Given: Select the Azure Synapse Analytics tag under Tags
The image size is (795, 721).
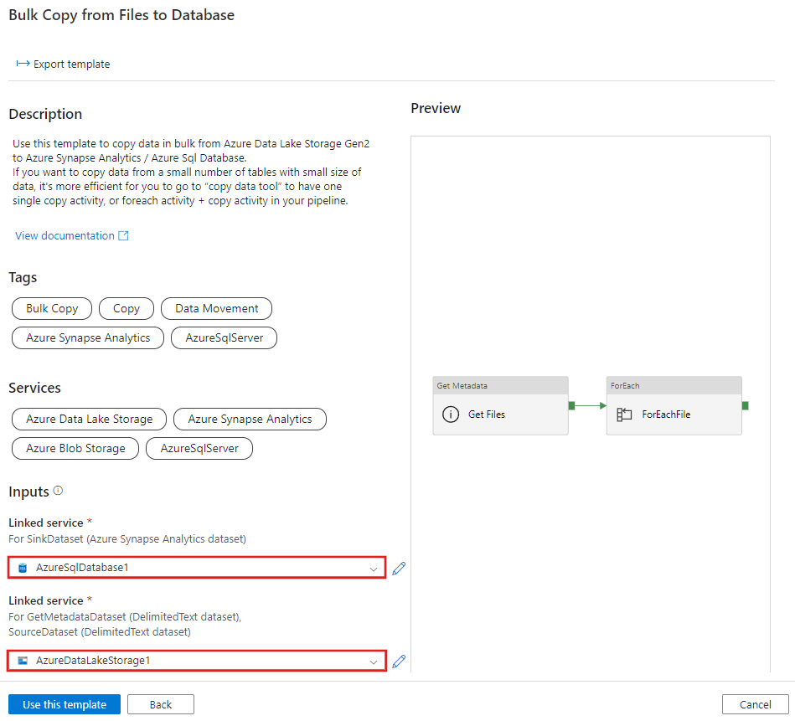Looking at the screenshot, I should tap(88, 338).
